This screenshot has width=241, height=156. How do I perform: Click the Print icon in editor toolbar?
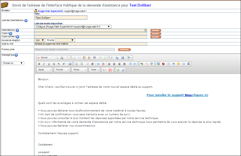62,58
